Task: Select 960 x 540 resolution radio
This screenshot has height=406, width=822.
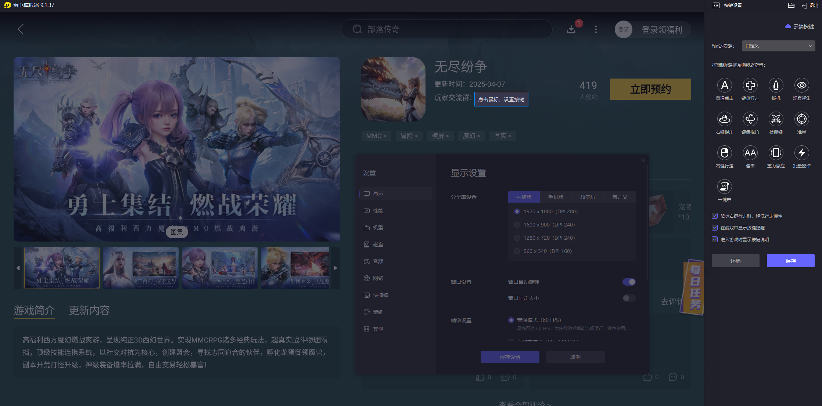Action: [x=517, y=251]
